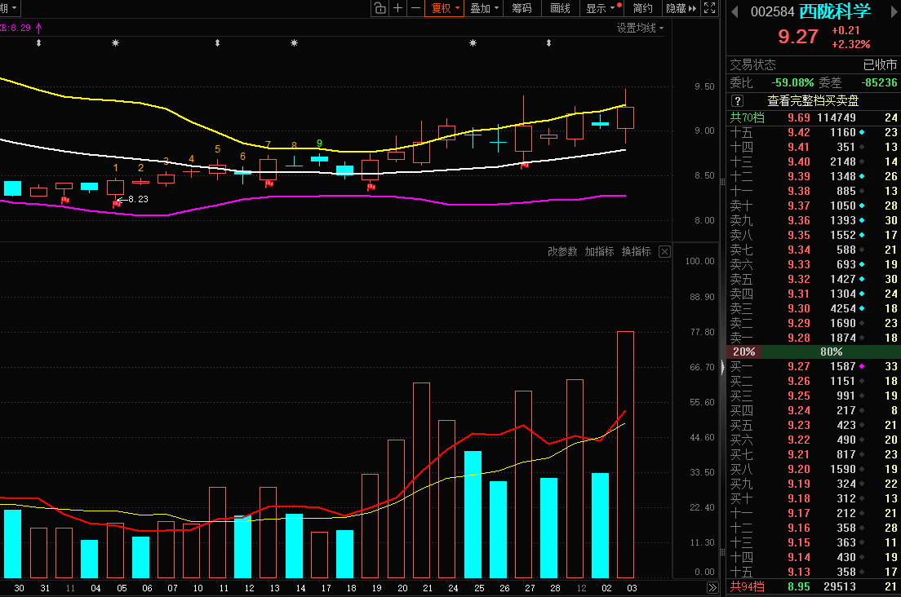
Task: Click the 20% sell ratio bar segment
Action: [743, 352]
